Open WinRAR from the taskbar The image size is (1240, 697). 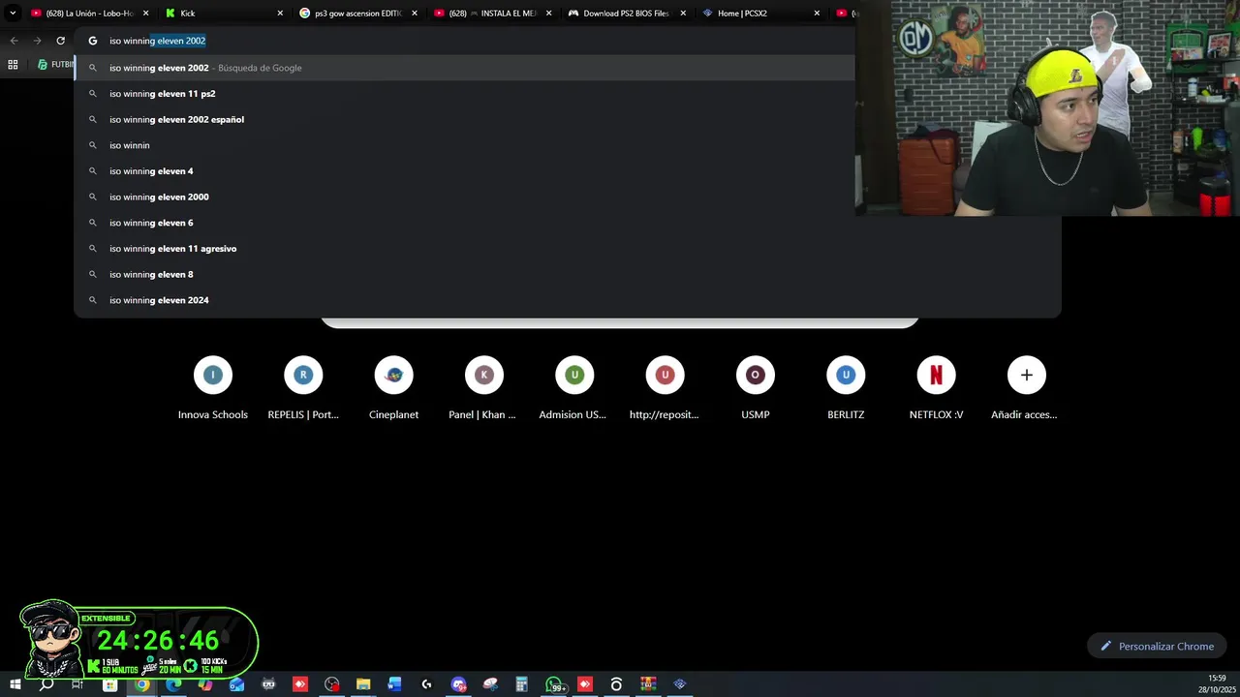[648, 684]
